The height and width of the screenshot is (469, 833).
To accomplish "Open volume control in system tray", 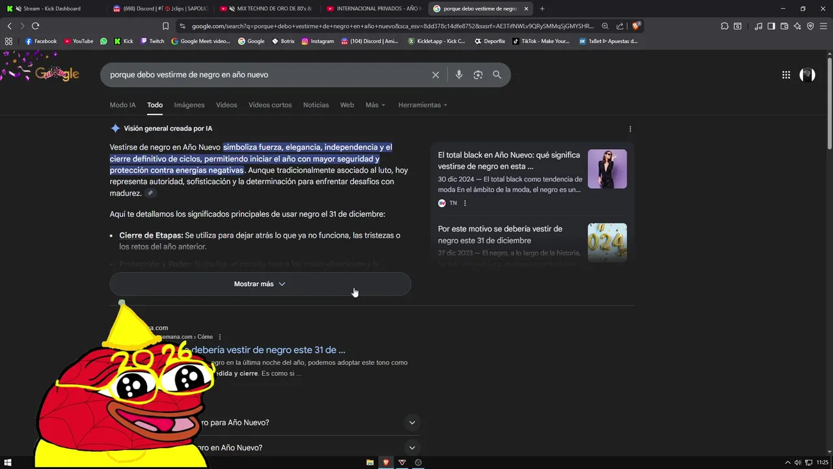I will [x=798, y=462].
